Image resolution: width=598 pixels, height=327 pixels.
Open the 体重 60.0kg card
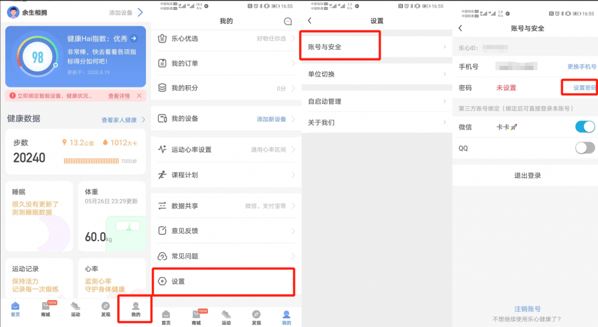click(x=112, y=216)
